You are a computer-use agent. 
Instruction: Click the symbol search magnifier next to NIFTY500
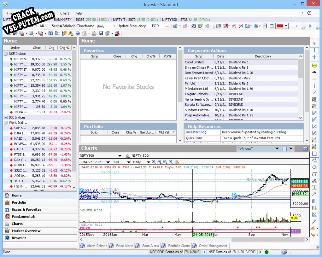point(127,156)
